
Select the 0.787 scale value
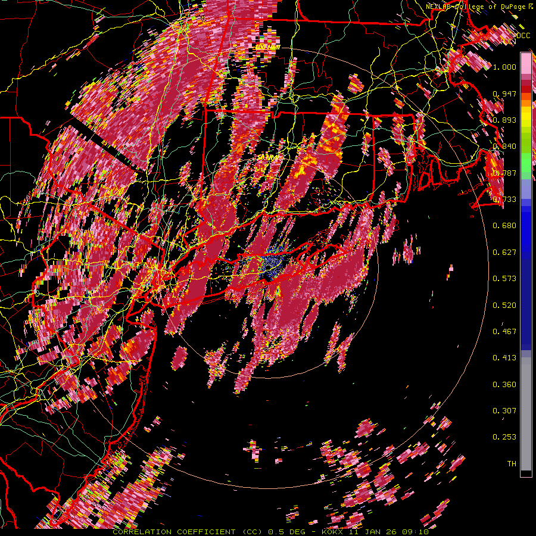click(x=504, y=173)
